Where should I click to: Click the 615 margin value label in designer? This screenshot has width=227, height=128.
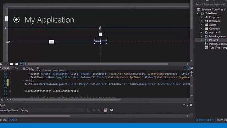point(51,42)
